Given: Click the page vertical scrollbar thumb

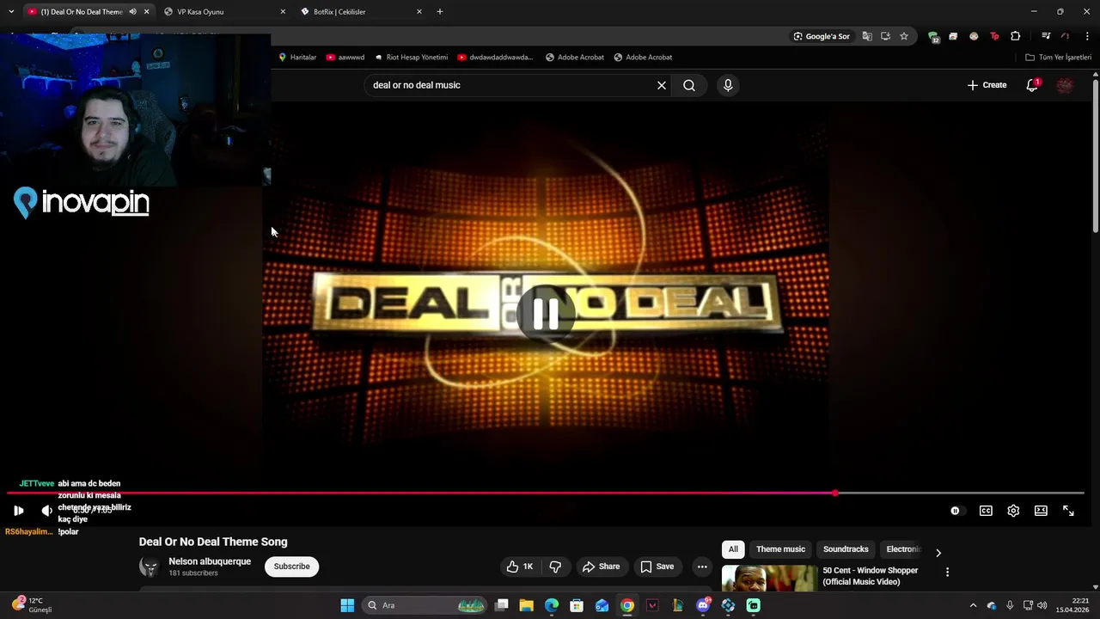Looking at the screenshot, I should [x=1096, y=156].
